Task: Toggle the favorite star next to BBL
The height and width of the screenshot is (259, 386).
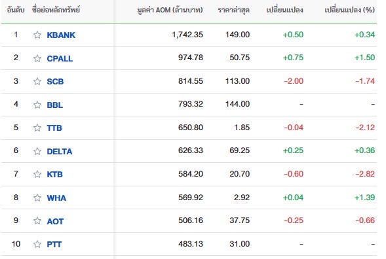Action: tap(37, 105)
